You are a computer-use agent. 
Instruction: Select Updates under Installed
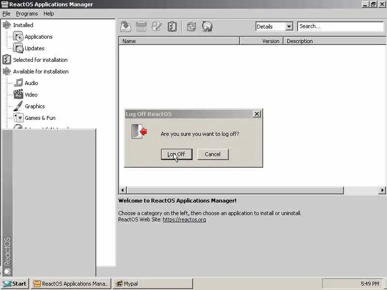[x=34, y=48]
